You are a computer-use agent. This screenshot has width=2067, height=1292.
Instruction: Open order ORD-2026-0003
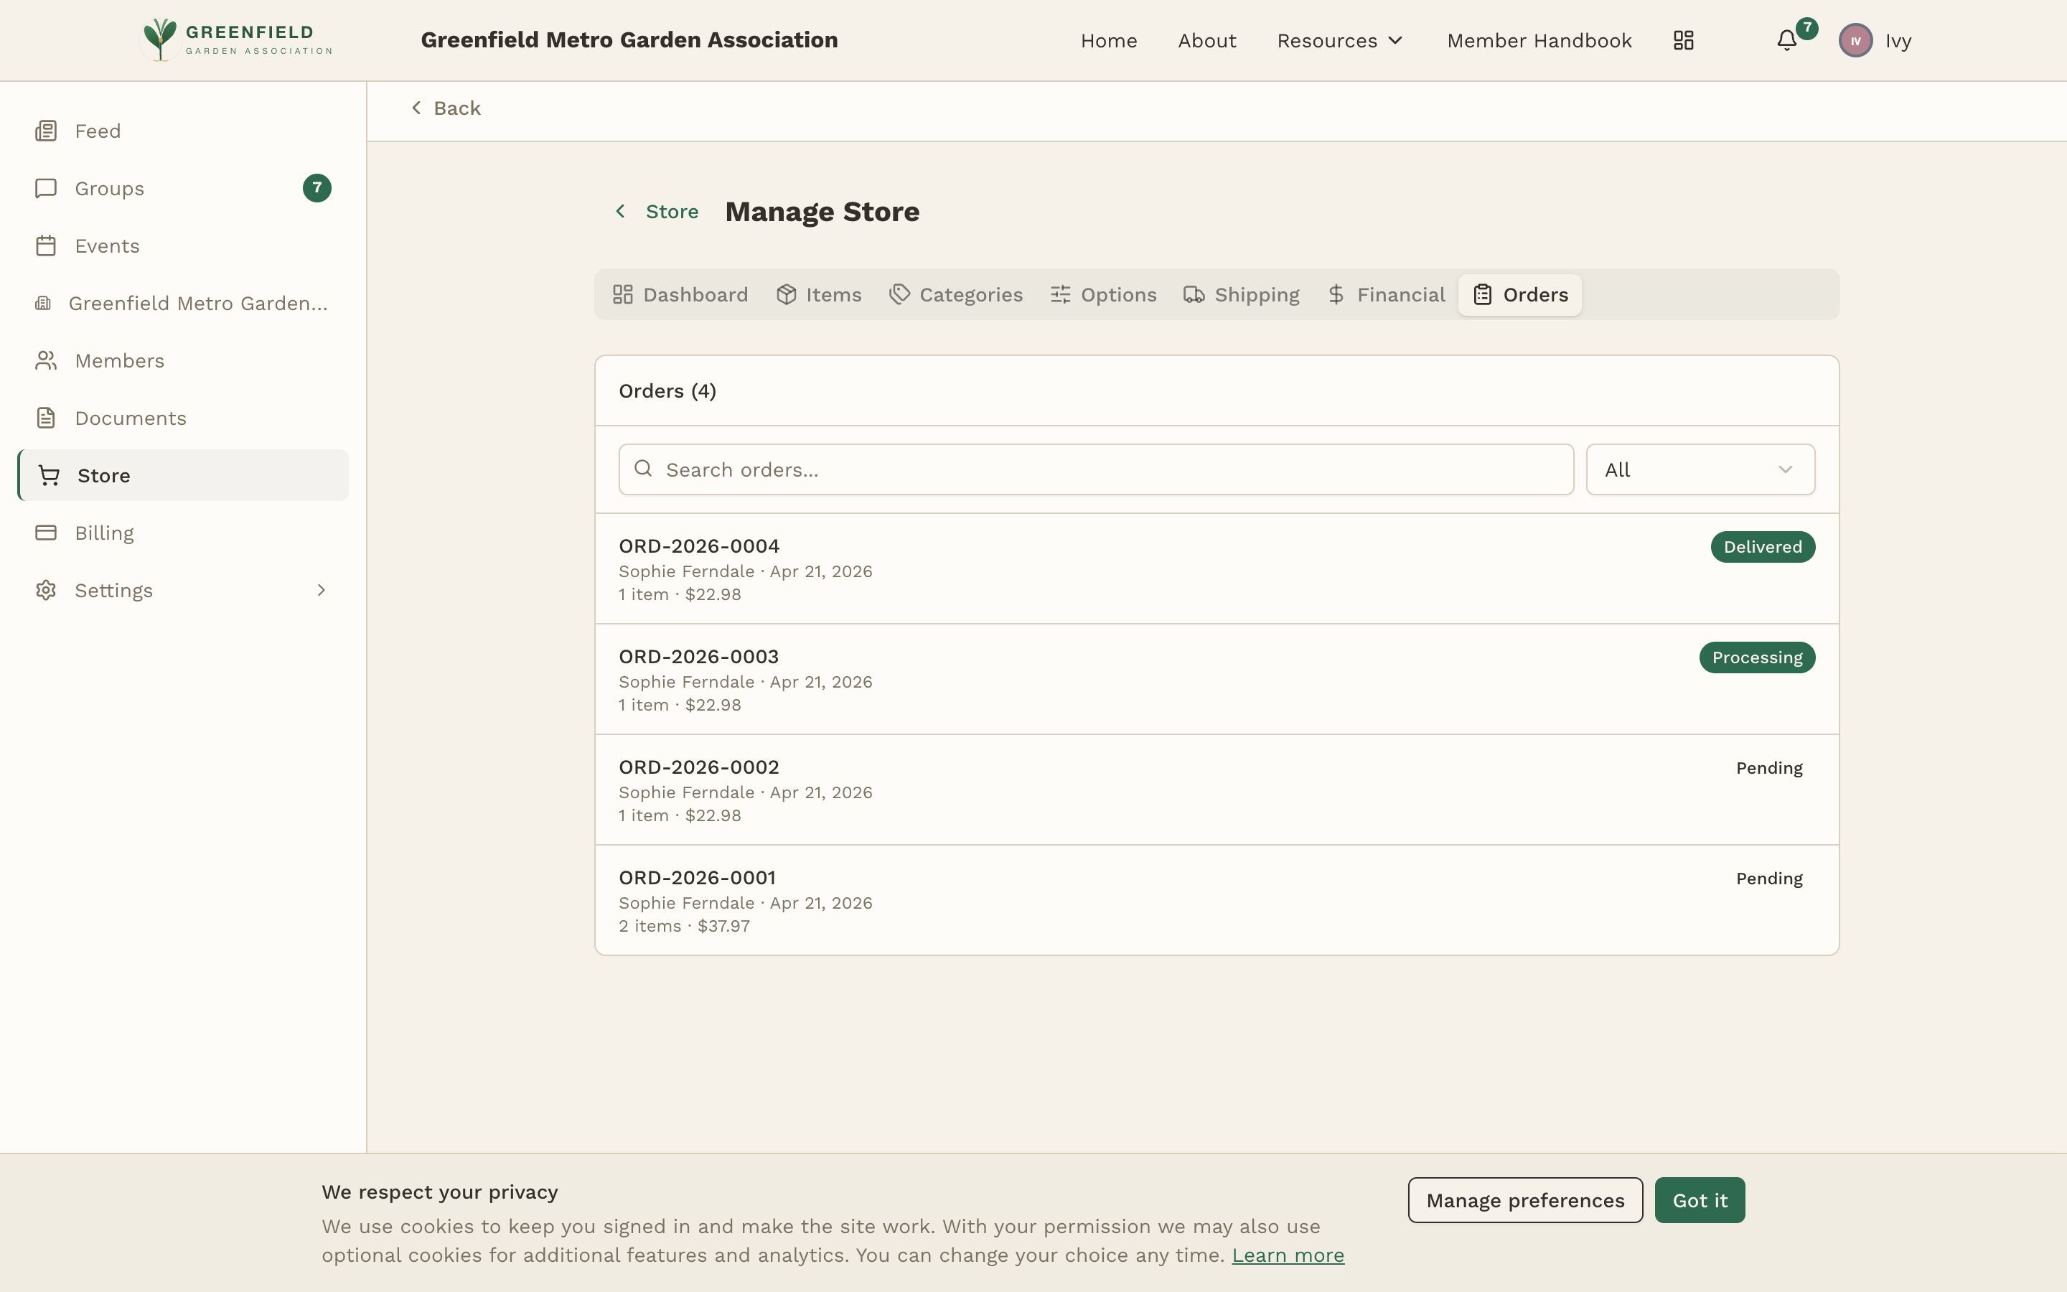(1217, 679)
